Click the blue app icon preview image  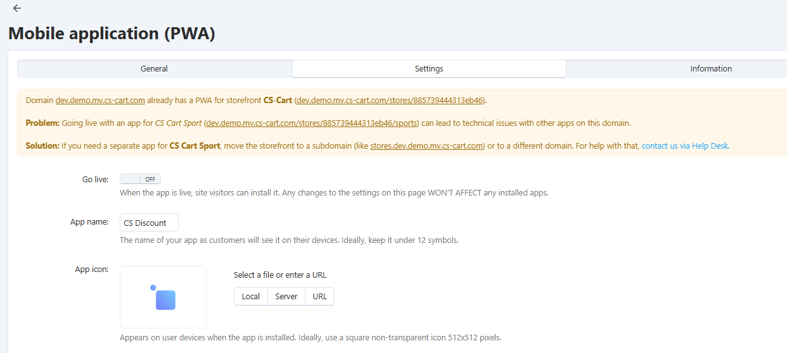pos(163,297)
